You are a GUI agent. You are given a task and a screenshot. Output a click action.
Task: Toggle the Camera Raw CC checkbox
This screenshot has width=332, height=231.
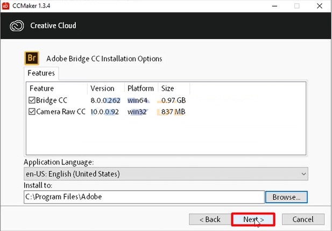32,112
